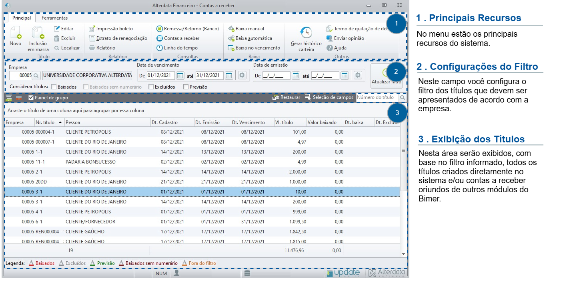Click the Número do título search field
The height and width of the screenshot is (286, 561).
click(377, 97)
